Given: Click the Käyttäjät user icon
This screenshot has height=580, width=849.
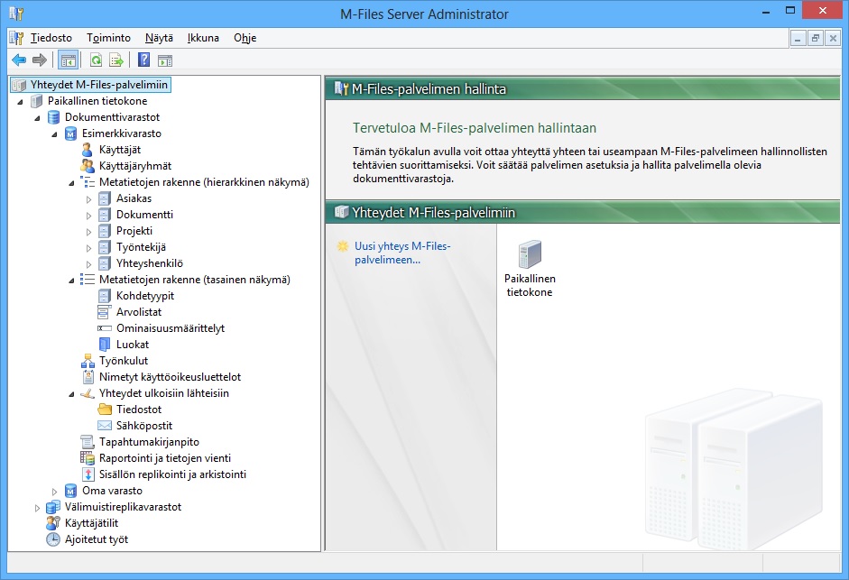Looking at the screenshot, I should click(87, 150).
